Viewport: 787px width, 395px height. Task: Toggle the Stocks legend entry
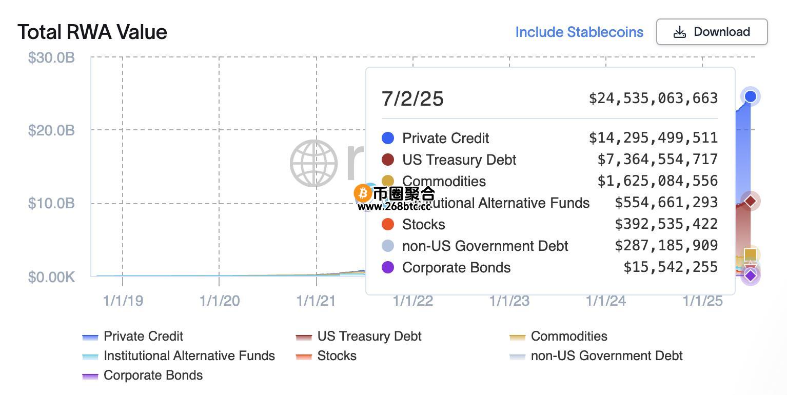326,356
